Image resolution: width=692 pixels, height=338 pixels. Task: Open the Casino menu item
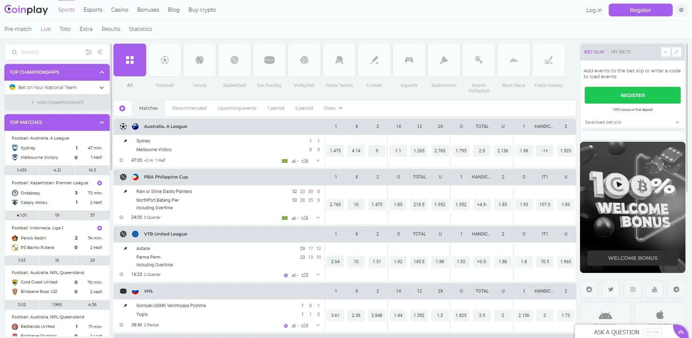tap(120, 10)
